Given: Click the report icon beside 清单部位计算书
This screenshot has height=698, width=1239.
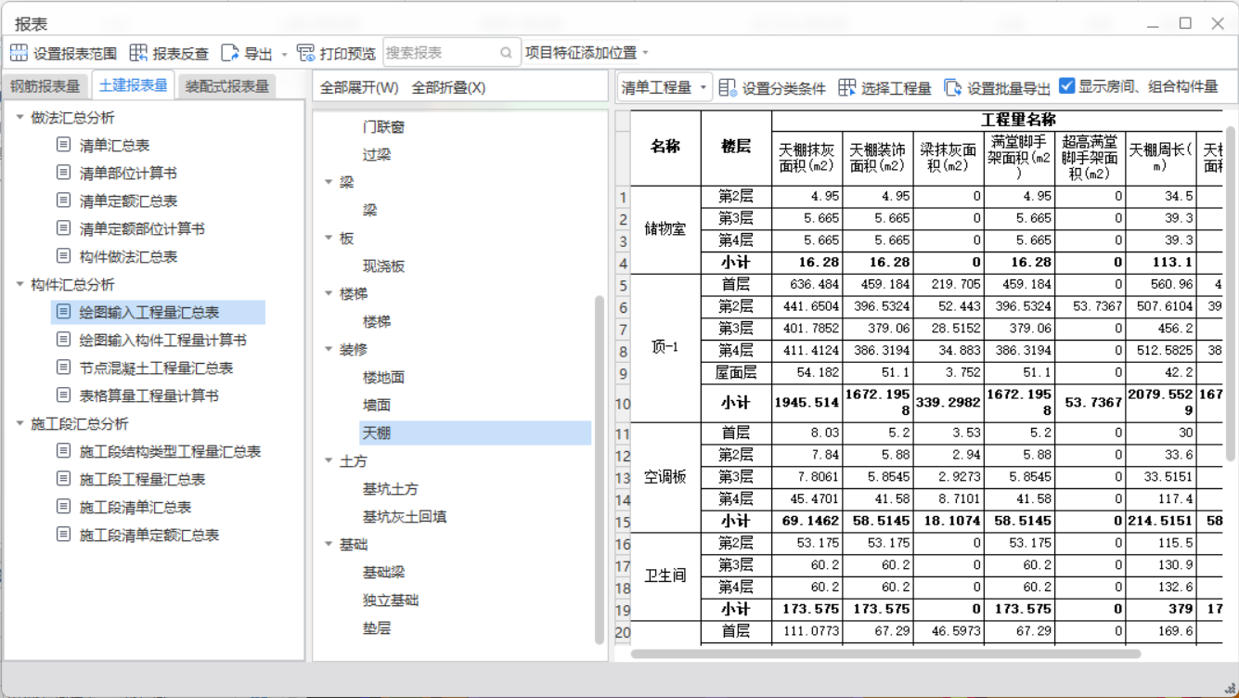Looking at the screenshot, I should click(x=63, y=173).
